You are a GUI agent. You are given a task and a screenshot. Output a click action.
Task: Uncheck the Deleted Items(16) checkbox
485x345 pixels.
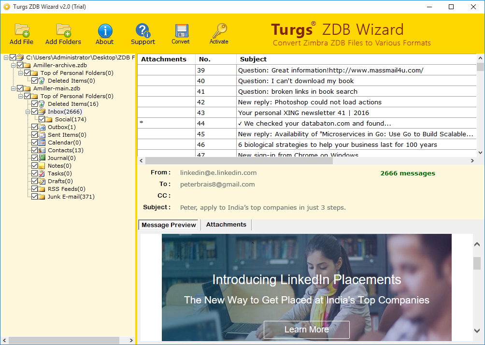click(x=35, y=104)
